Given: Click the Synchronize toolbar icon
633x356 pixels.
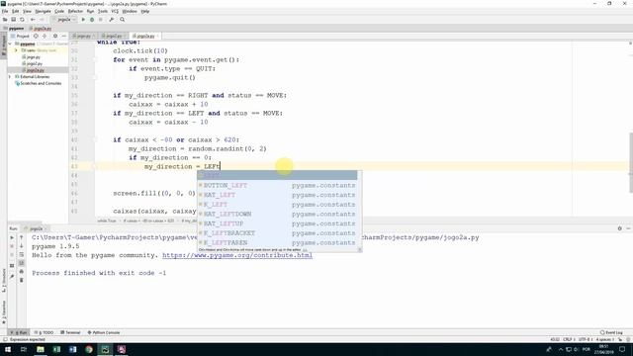Looking at the screenshot, I should point(22,20).
